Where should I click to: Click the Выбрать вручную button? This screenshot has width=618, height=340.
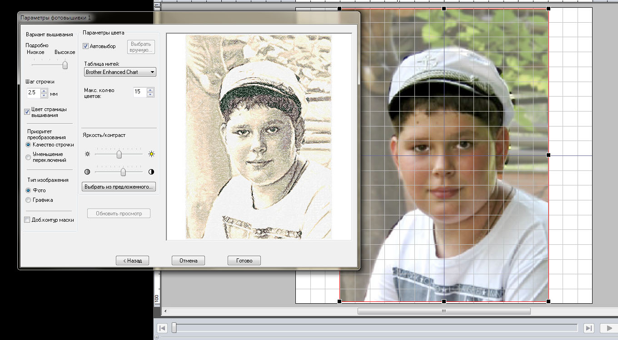click(x=141, y=47)
